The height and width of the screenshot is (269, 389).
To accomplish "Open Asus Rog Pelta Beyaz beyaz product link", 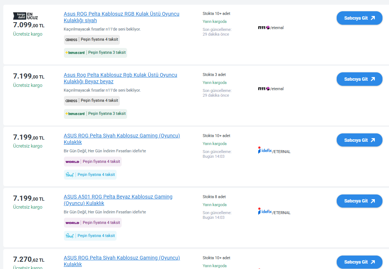I will click(120, 78).
